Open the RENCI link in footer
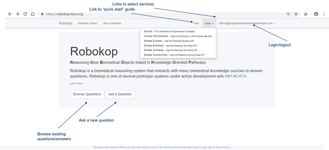The image size is (329, 150). tap(122, 147)
